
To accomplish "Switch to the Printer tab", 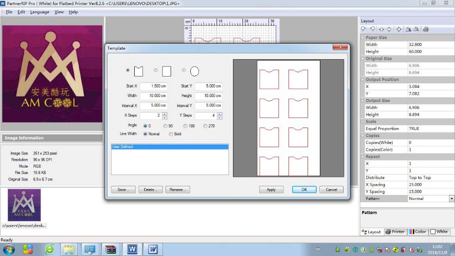I will coord(395,231).
